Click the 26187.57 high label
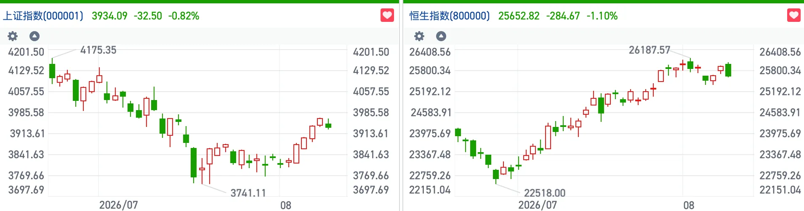 pyautogui.click(x=650, y=50)
